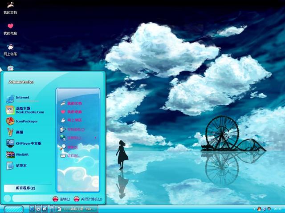Viewport: 285px width, 213px height.
Task: Switch to the 桌酷主题 taskbar window button
Action: (76, 209)
